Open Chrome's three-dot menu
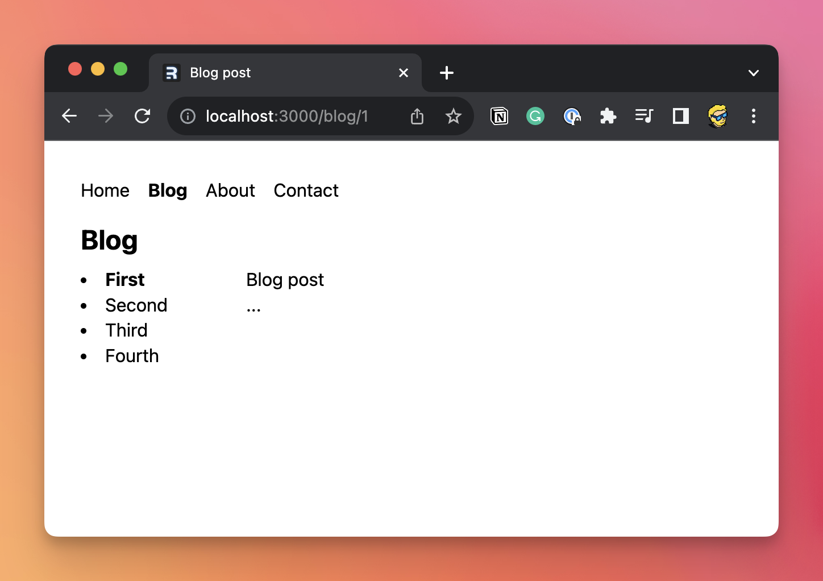Image resolution: width=823 pixels, height=581 pixels. (x=753, y=117)
